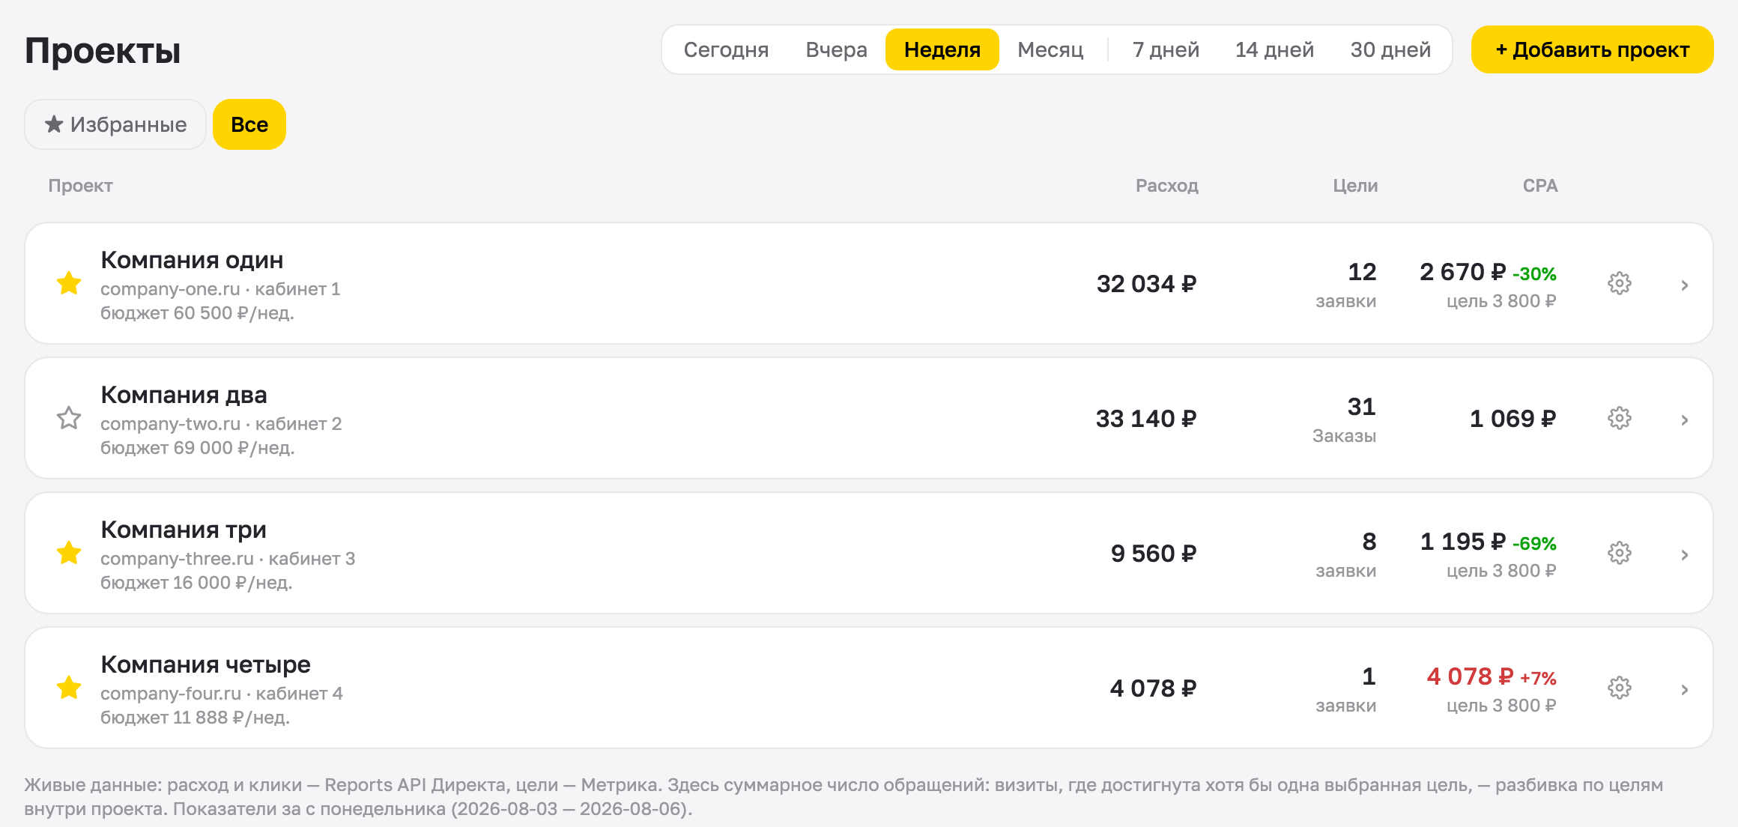Filter projects by Избранные
The height and width of the screenshot is (827, 1738).
click(115, 124)
